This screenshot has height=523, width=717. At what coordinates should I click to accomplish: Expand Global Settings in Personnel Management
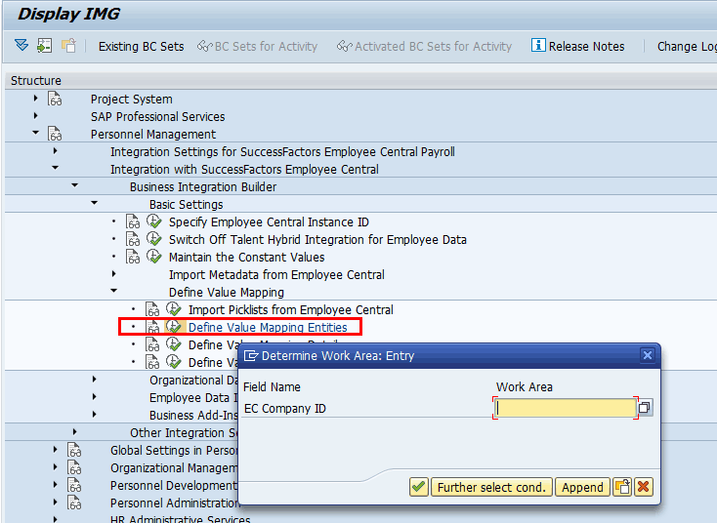tap(56, 449)
